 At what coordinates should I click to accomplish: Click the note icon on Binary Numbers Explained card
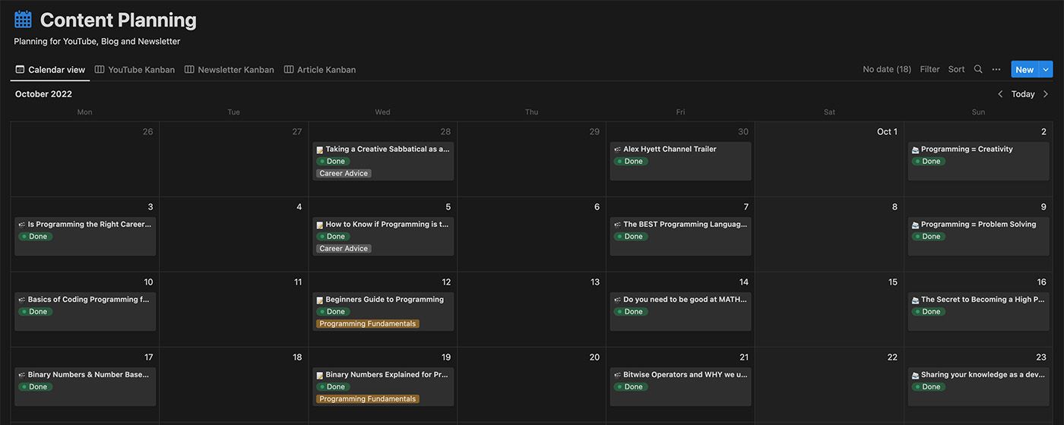[320, 375]
